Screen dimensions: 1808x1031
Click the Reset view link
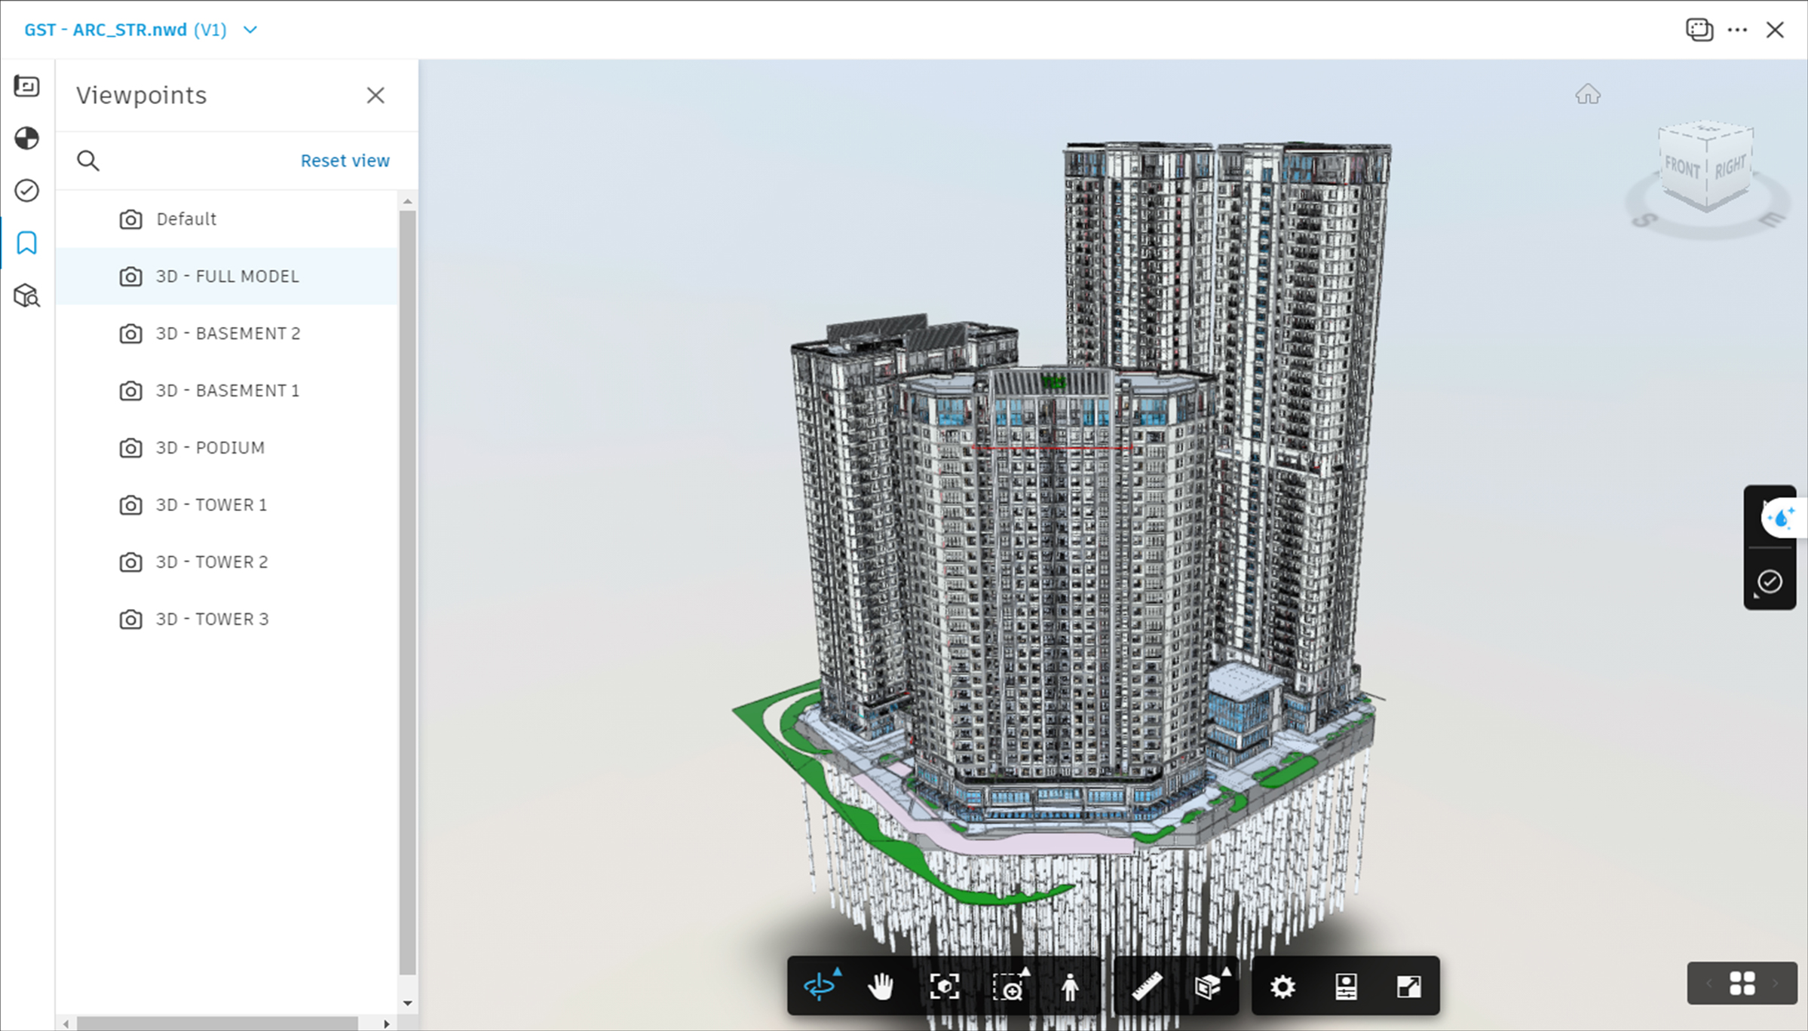point(345,161)
